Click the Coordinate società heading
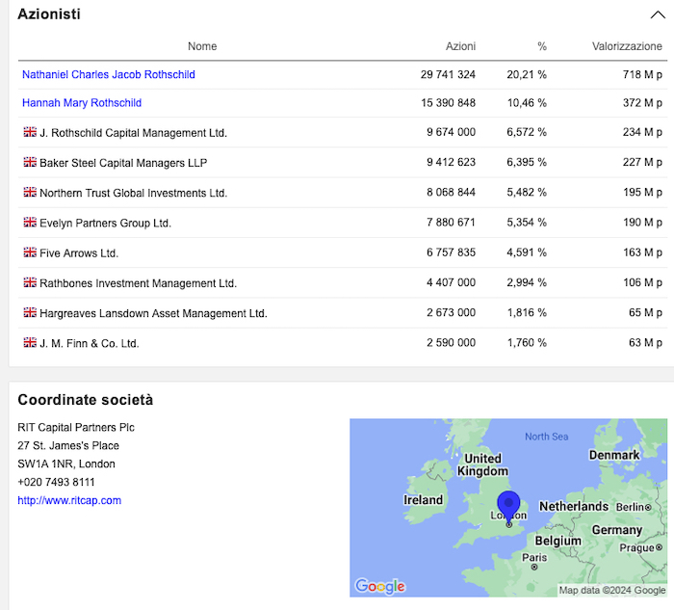Screen dimensions: 674x610 [85, 400]
